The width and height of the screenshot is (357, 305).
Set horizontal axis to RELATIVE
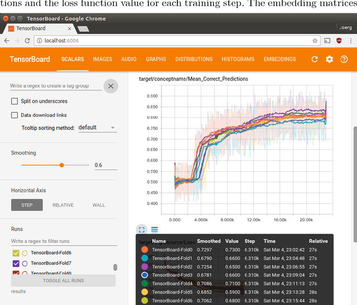point(63,205)
